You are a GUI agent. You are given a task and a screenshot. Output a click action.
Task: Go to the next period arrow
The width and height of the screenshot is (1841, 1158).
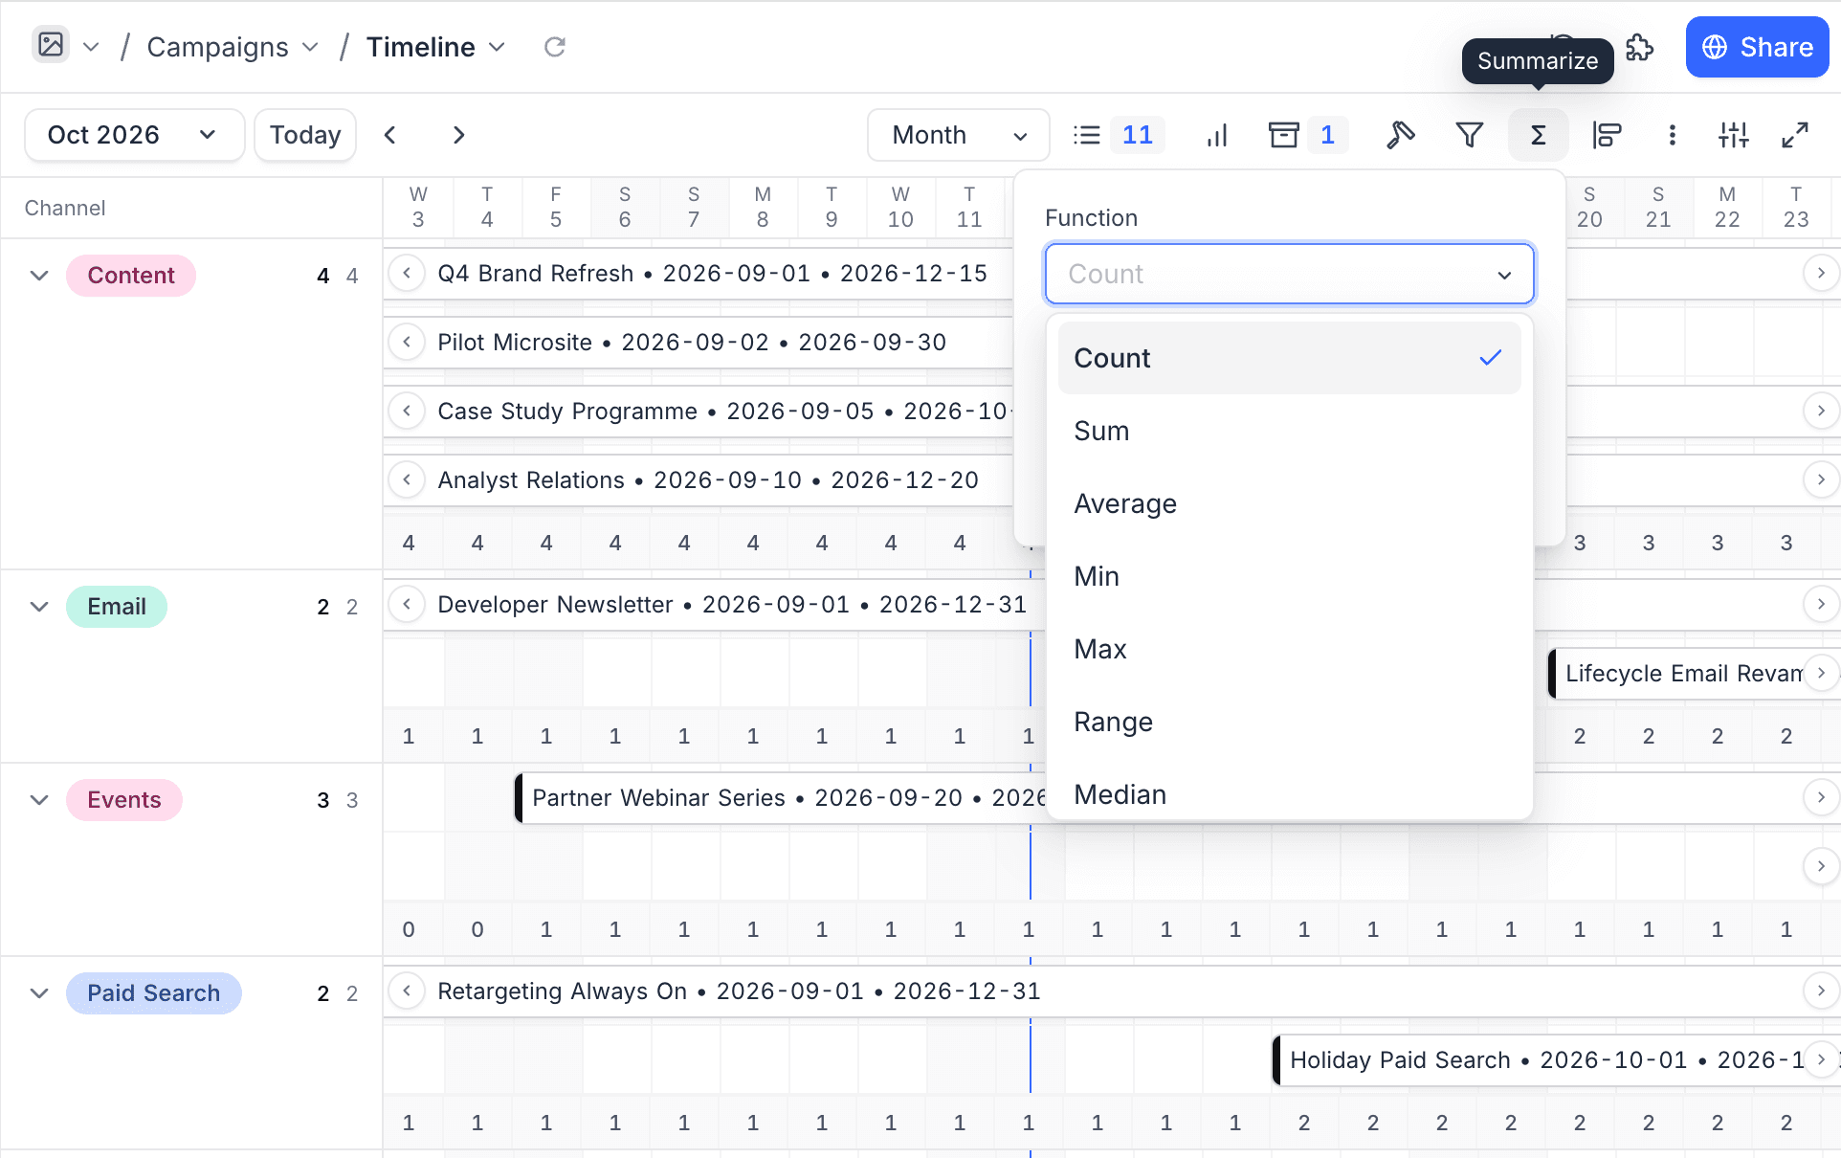tap(458, 135)
